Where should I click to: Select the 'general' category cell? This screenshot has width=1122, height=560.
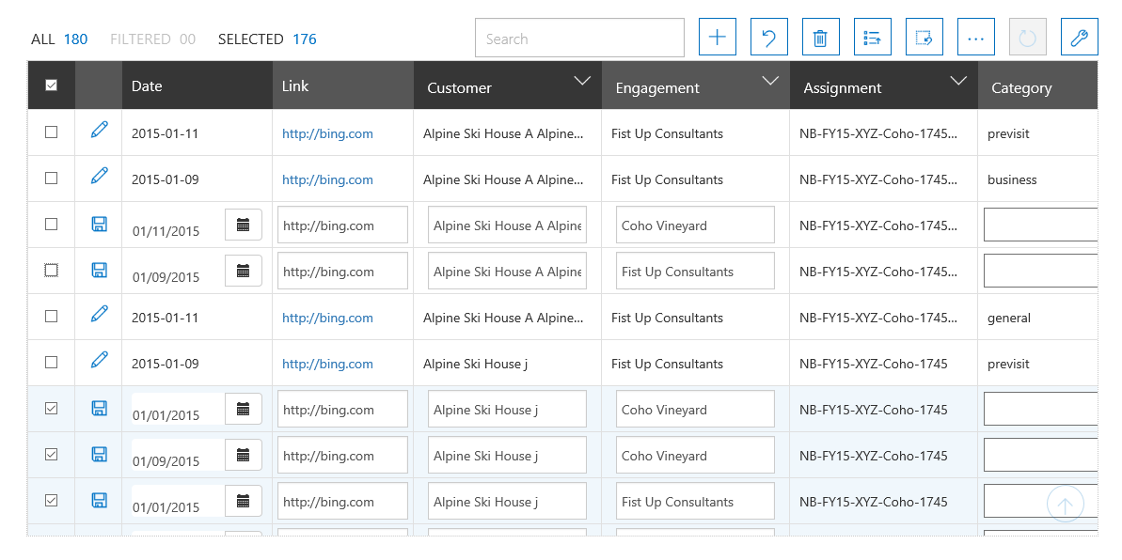(x=1037, y=317)
